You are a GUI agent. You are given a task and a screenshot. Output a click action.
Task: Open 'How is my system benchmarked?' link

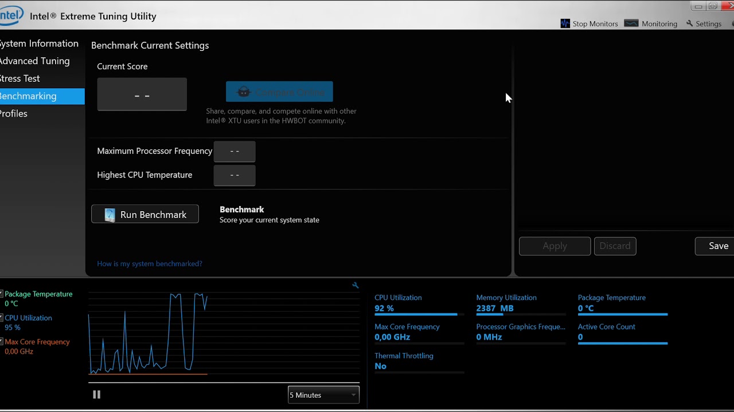click(x=150, y=264)
